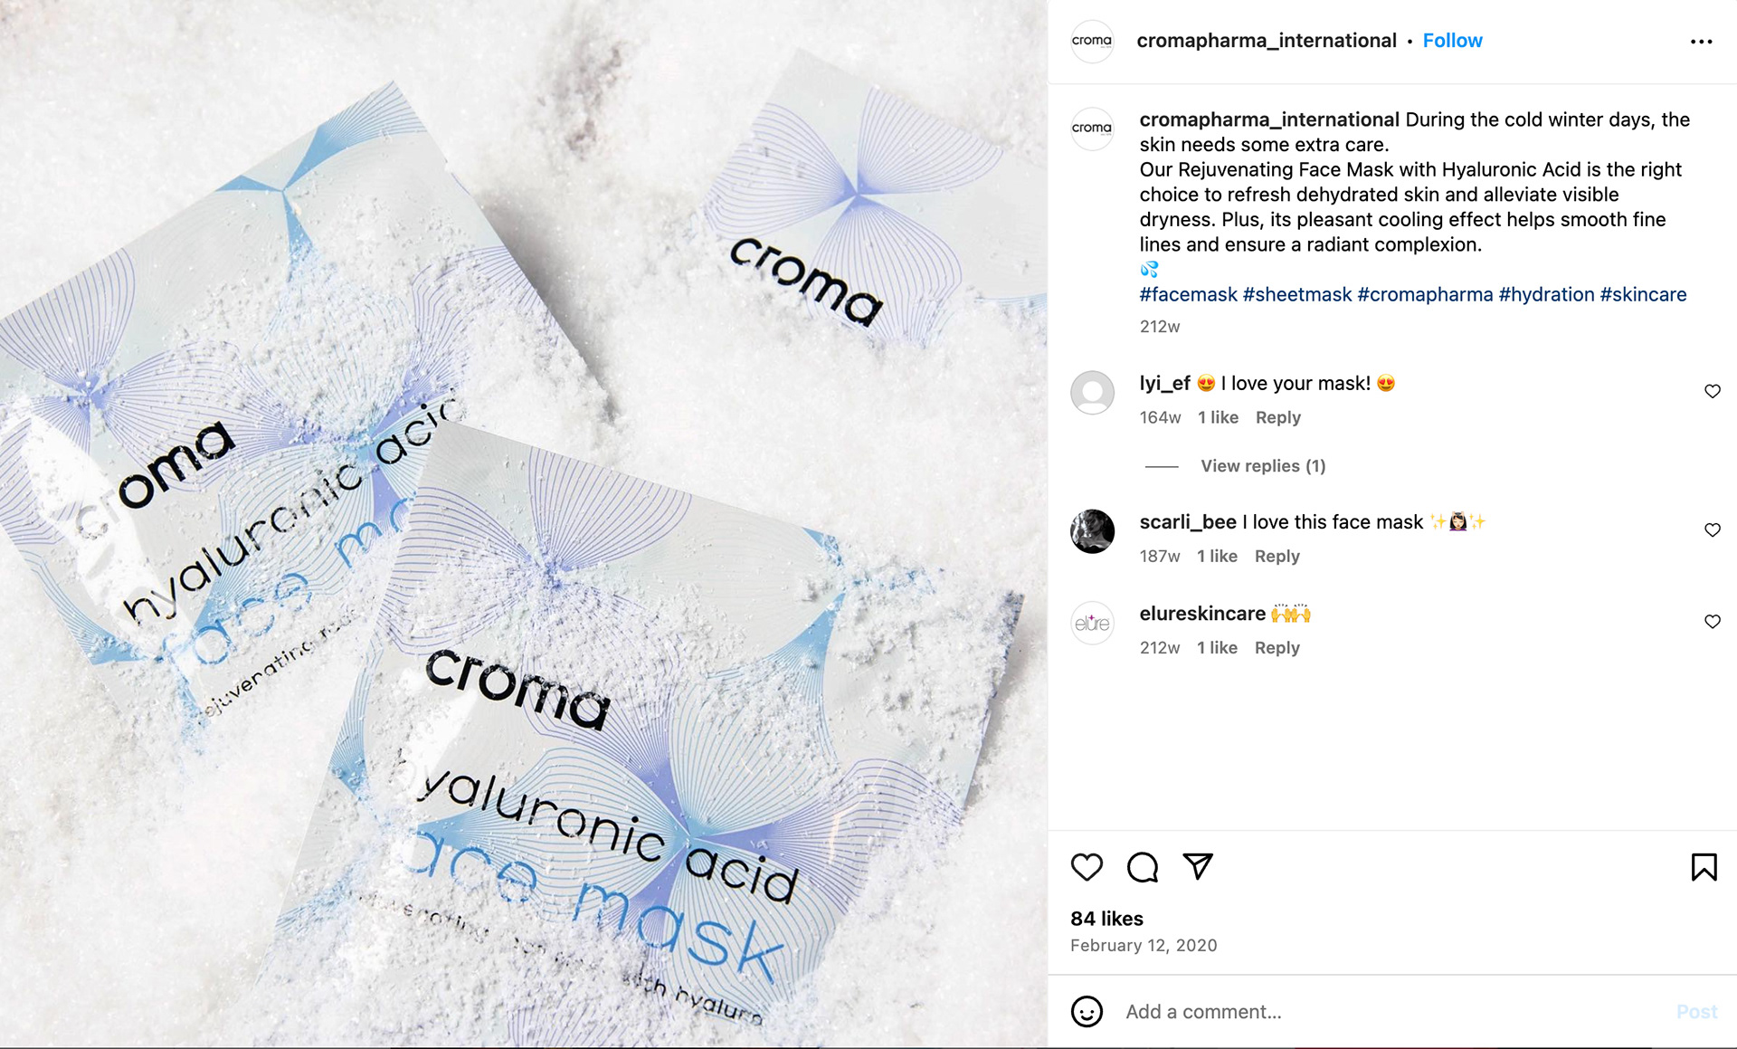Open scarli_bee's profile avatar
Image resolution: width=1737 pixels, height=1049 pixels.
tap(1092, 531)
